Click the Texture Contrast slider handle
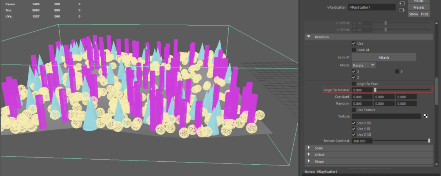 click(x=429, y=141)
